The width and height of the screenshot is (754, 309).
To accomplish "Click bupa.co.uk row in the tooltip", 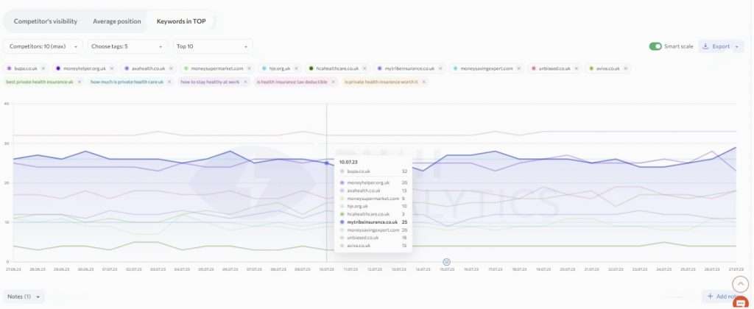I will (373, 171).
